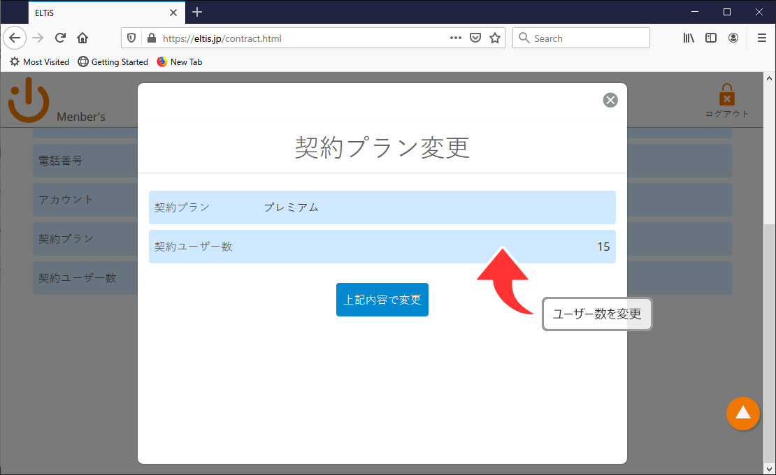
Task: Close the ELTiS tab
Action: point(173,13)
